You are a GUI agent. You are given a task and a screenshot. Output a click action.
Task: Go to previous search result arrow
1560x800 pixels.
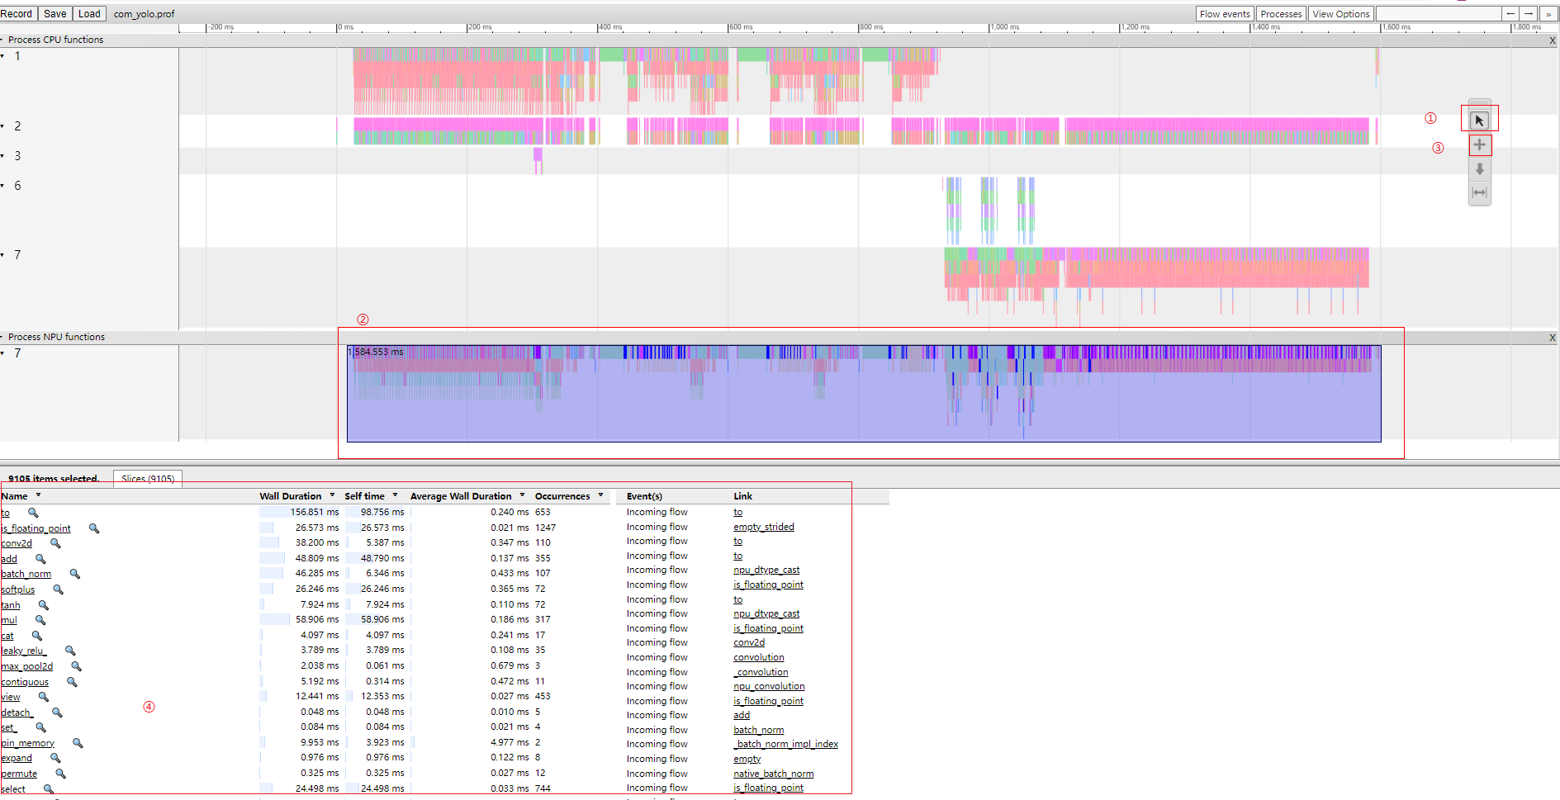1510,14
